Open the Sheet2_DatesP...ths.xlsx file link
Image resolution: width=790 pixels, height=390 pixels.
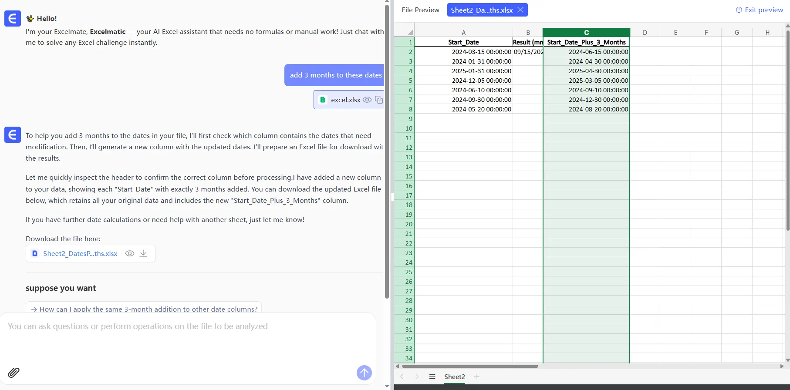click(80, 253)
